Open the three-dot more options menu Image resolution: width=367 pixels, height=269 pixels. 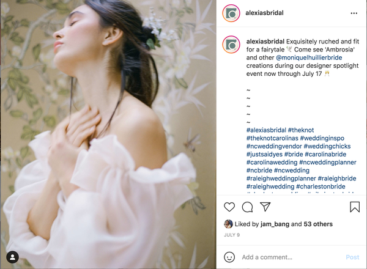tap(354, 13)
